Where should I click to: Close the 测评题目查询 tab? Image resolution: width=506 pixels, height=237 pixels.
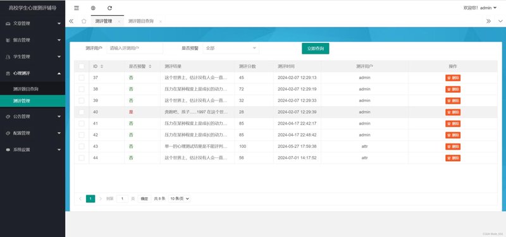[x=161, y=21]
